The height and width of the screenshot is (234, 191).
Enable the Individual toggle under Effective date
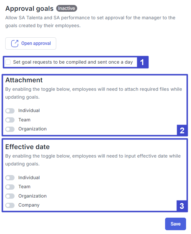pyautogui.click(x=10, y=178)
